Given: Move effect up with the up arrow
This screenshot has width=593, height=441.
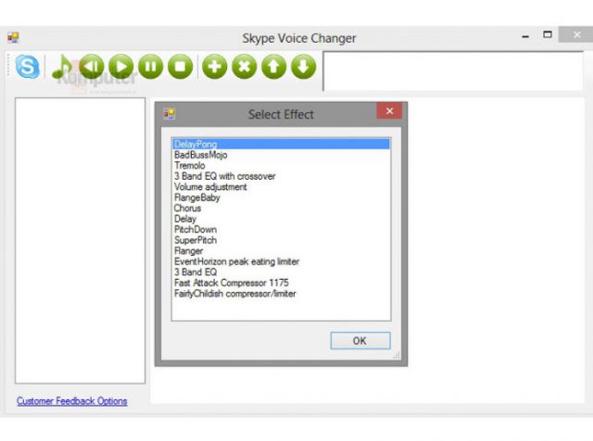Looking at the screenshot, I should (x=274, y=67).
